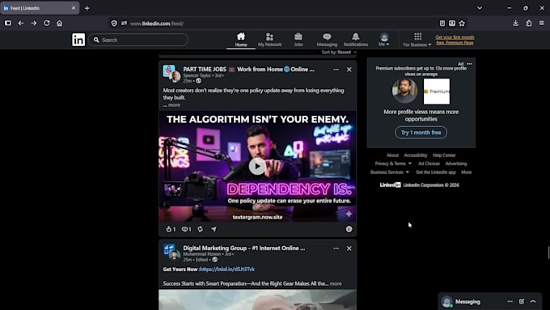Viewport: 550px width, 310px height.
Task: Open options menu on PART TIME JOBS post
Action: pyautogui.click(x=336, y=70)
